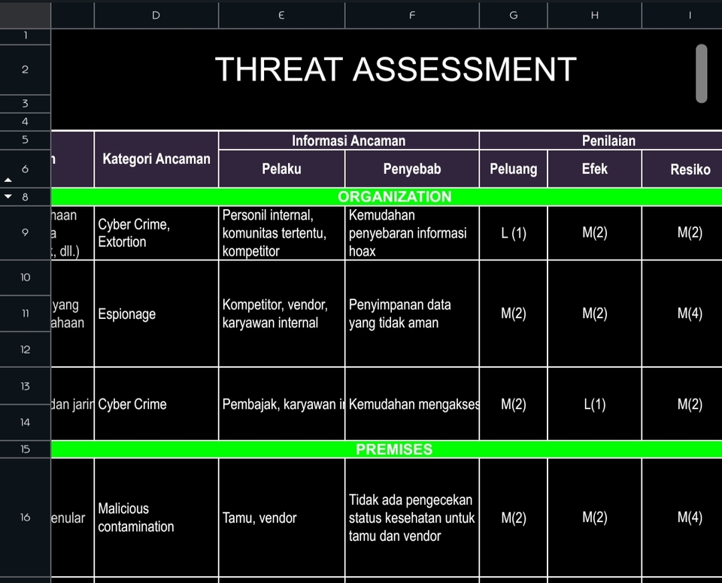Click the THREAT ASSESSMENT title
This screenshot has height=583, width=722.
(396, 69)
